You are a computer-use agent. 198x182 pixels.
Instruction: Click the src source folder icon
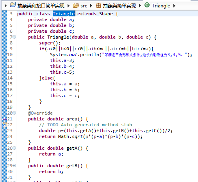coord(76,5)
